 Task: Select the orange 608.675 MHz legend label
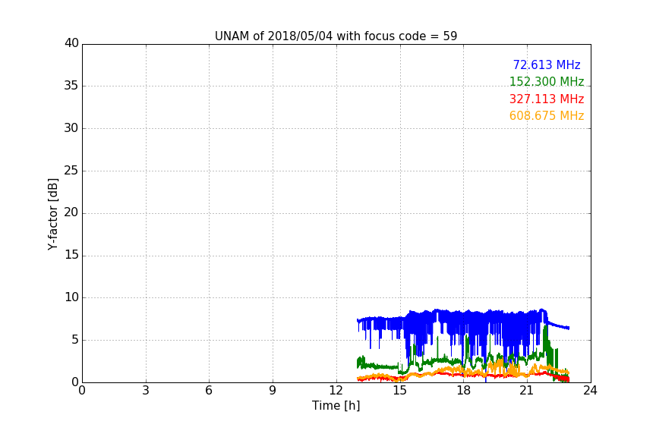click(547, 116)
